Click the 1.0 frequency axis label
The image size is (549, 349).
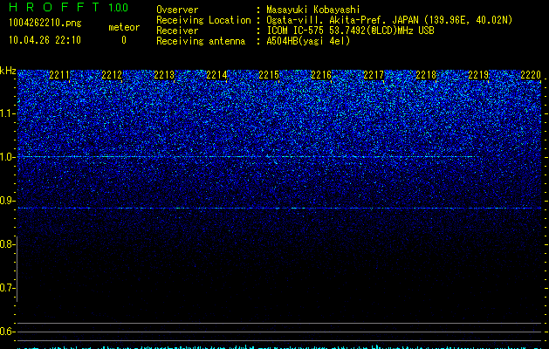8,157
